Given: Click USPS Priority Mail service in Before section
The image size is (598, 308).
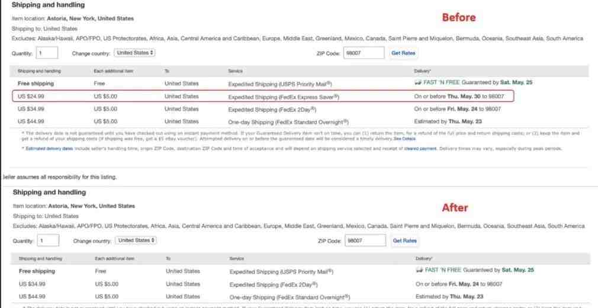Looking at the screenshot, I should (280, 84).
